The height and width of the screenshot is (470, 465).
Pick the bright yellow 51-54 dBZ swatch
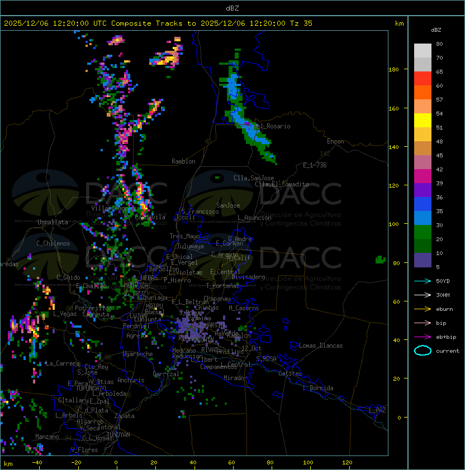click(423, 121)
